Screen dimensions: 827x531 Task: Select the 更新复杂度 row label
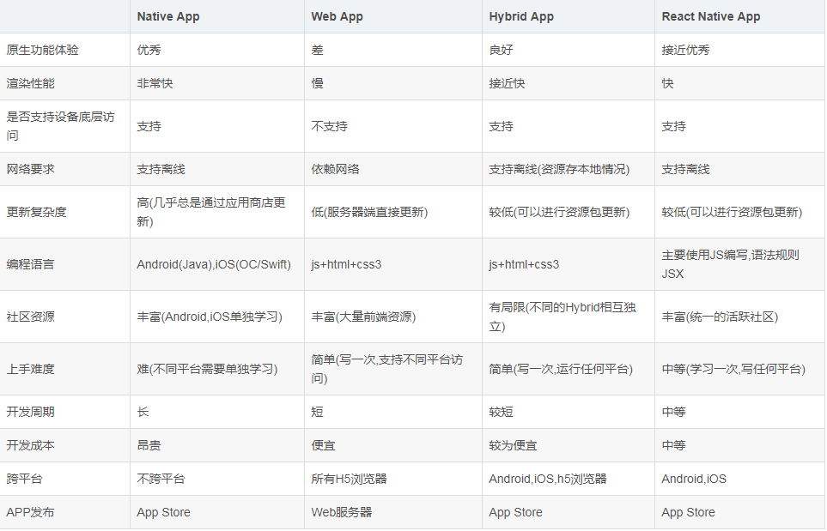36,212
